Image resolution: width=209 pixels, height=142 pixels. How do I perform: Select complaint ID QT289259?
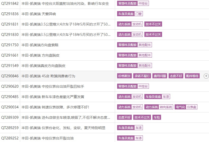tap(10, 128)
